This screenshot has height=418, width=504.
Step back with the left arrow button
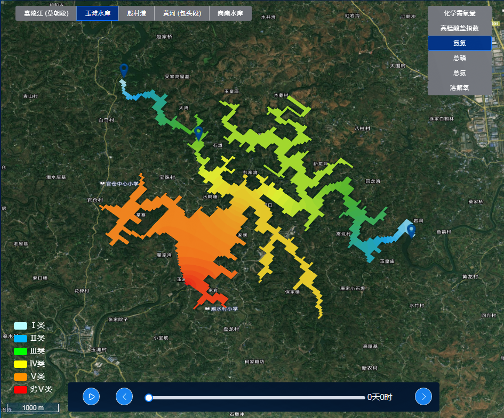[124, 397]
